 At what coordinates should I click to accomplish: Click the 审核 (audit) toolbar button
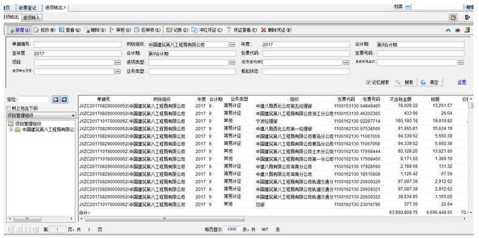pos(120,30)
